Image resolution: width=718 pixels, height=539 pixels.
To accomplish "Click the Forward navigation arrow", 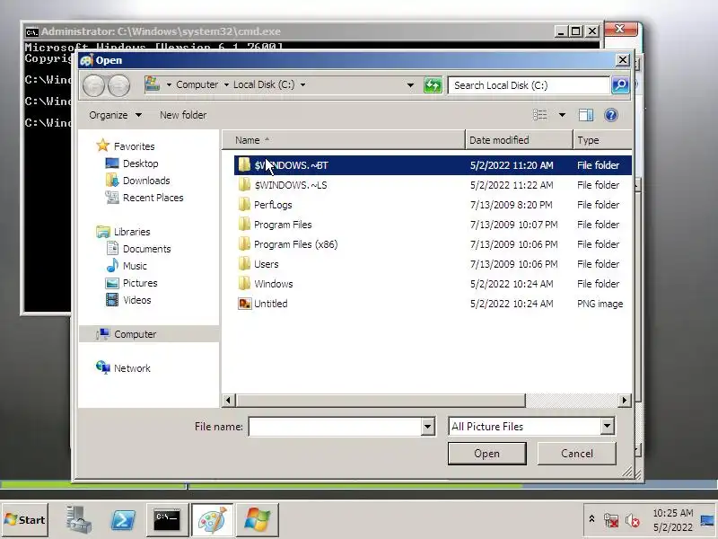I will [118, 85].
